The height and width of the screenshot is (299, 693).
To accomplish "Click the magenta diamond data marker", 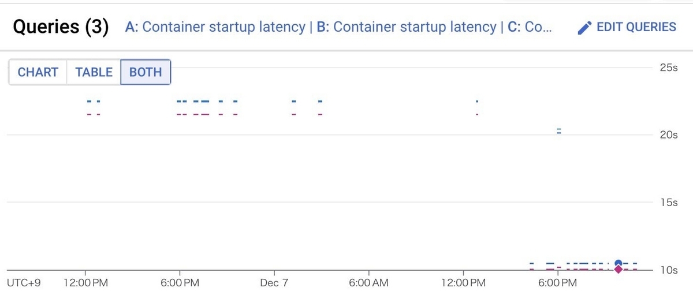I will tap(619, 270).
